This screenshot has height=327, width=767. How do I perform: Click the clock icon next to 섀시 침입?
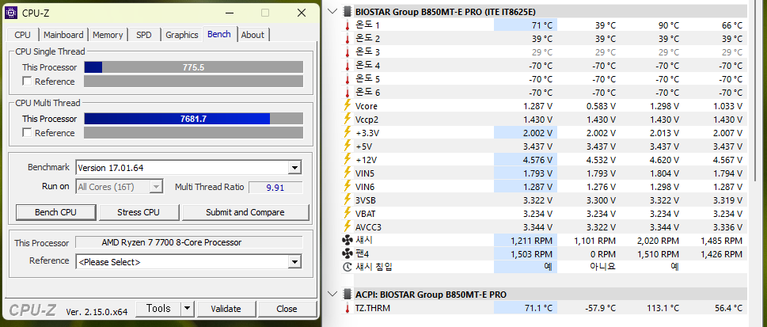pos(347,268)
